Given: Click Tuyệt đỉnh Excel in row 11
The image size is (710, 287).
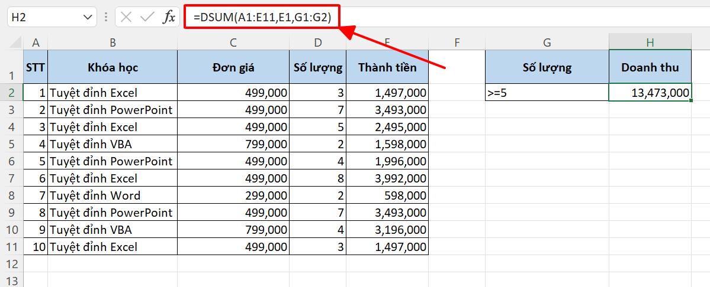Looking at the screenshot, I should (x=113, y=247).
